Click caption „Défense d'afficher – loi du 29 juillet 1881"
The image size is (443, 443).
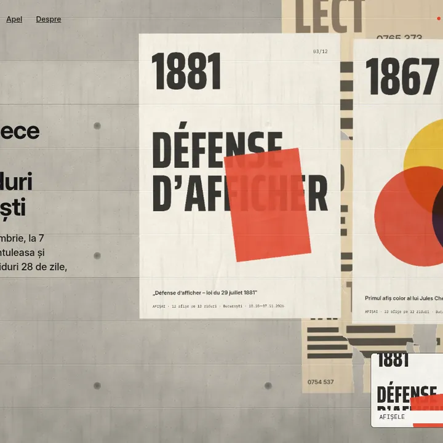click(x=205, y=293)
